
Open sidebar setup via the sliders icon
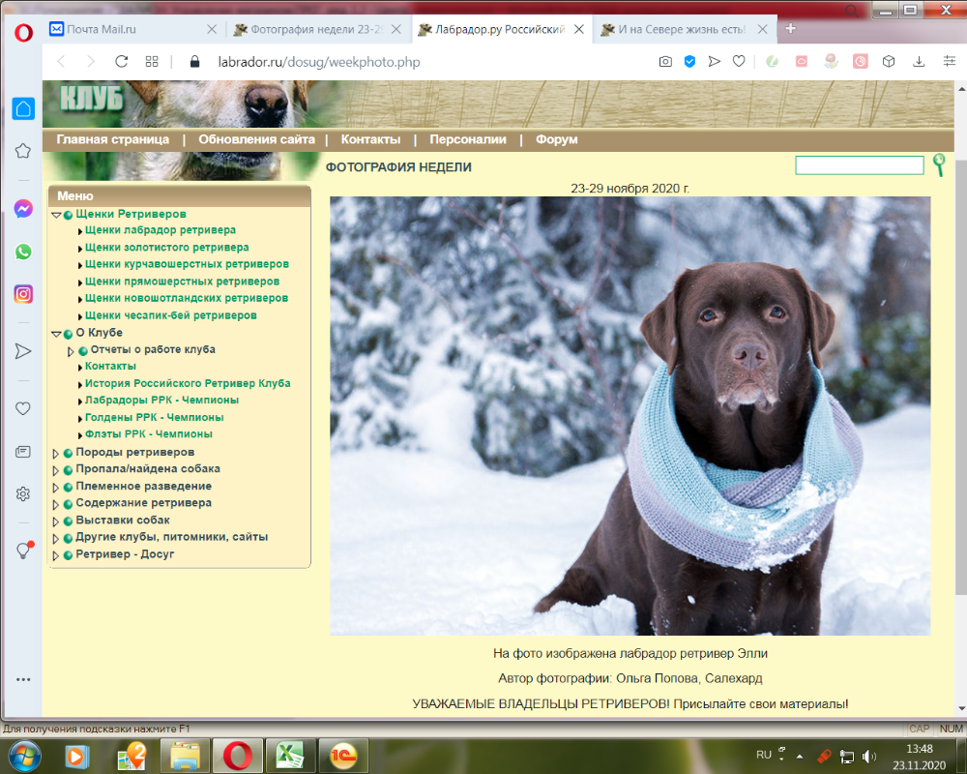click(949, 61)
